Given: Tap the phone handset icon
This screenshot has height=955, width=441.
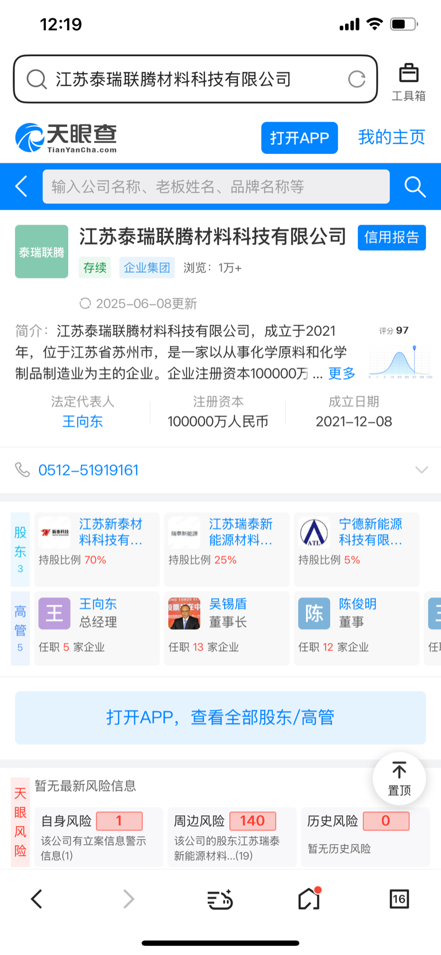Looking at the screenshot, I should pyautogui.click(x=22, y=470).
